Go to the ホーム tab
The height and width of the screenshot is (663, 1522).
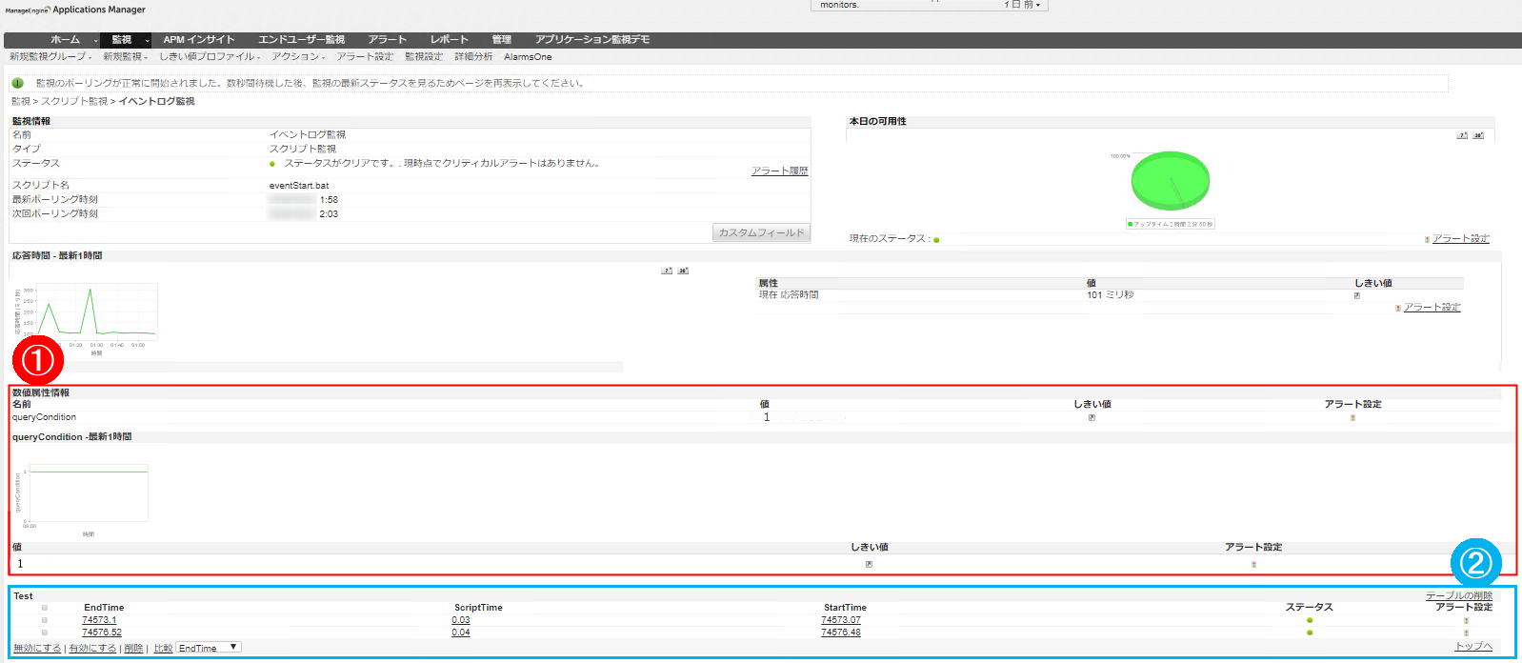pos(65,40)
